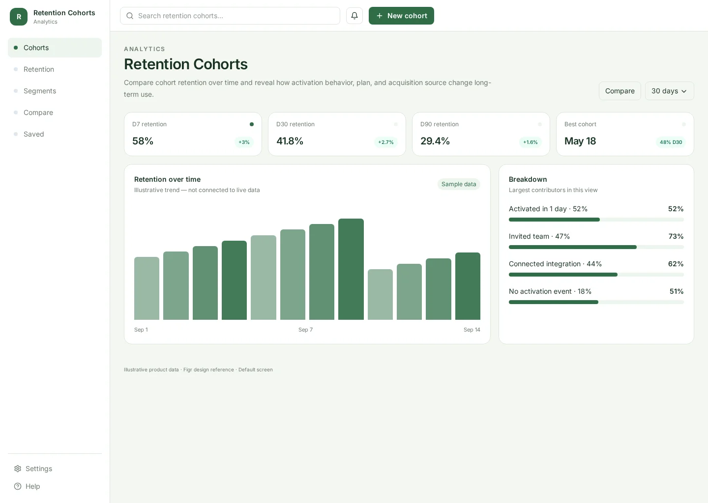
Task: Click the No activation event progress bar
Action: click(x=596, y=302)
